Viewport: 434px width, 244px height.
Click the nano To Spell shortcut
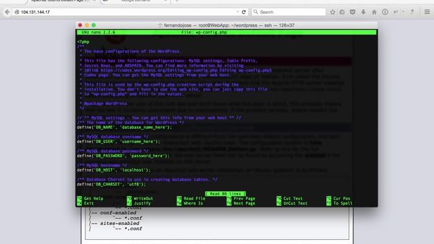pos(339,203)
